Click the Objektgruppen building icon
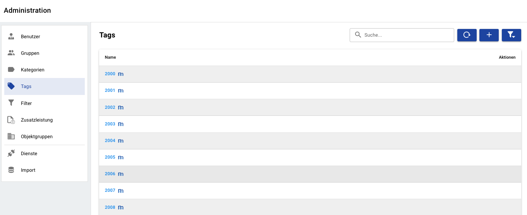The height and width of the screenshot is (215, 527). coord(11,137)
